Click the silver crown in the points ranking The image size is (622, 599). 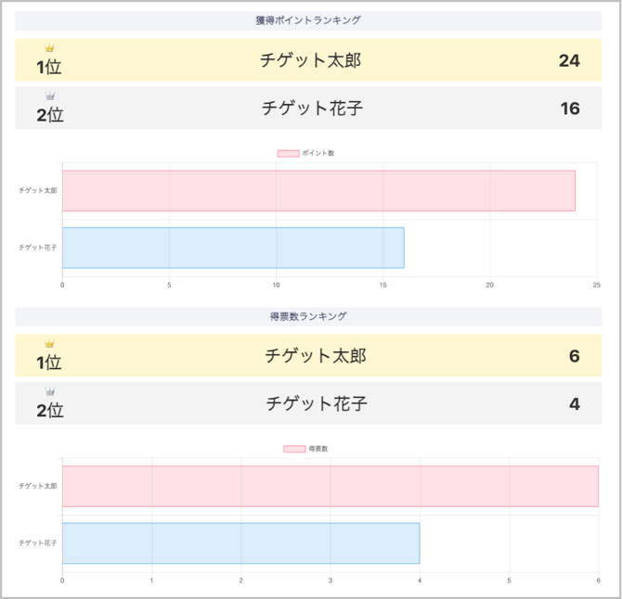point(49,96)
